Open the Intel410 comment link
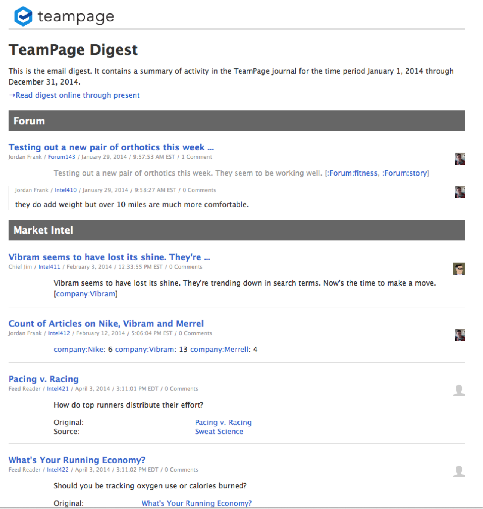 click(x=65, y=190)
